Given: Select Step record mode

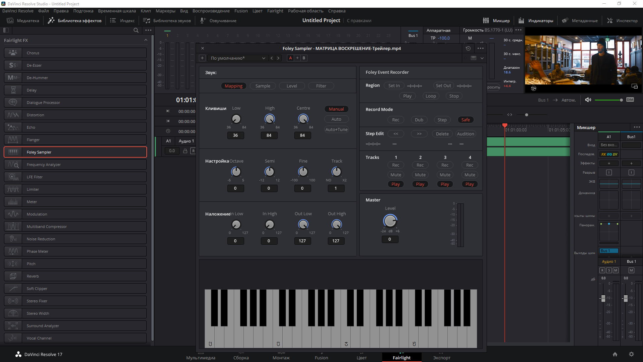Looking at the screenshot, I should (x=442, y=120).
